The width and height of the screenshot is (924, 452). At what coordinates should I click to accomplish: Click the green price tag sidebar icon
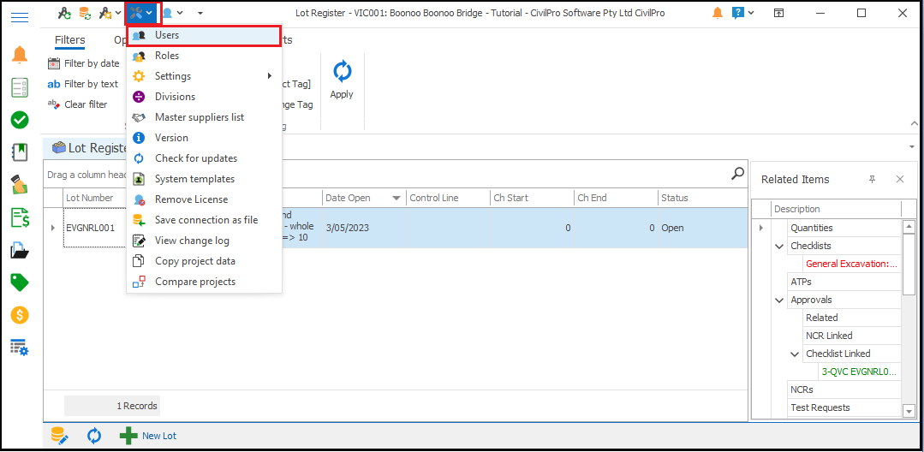click(x=20, y=282)
